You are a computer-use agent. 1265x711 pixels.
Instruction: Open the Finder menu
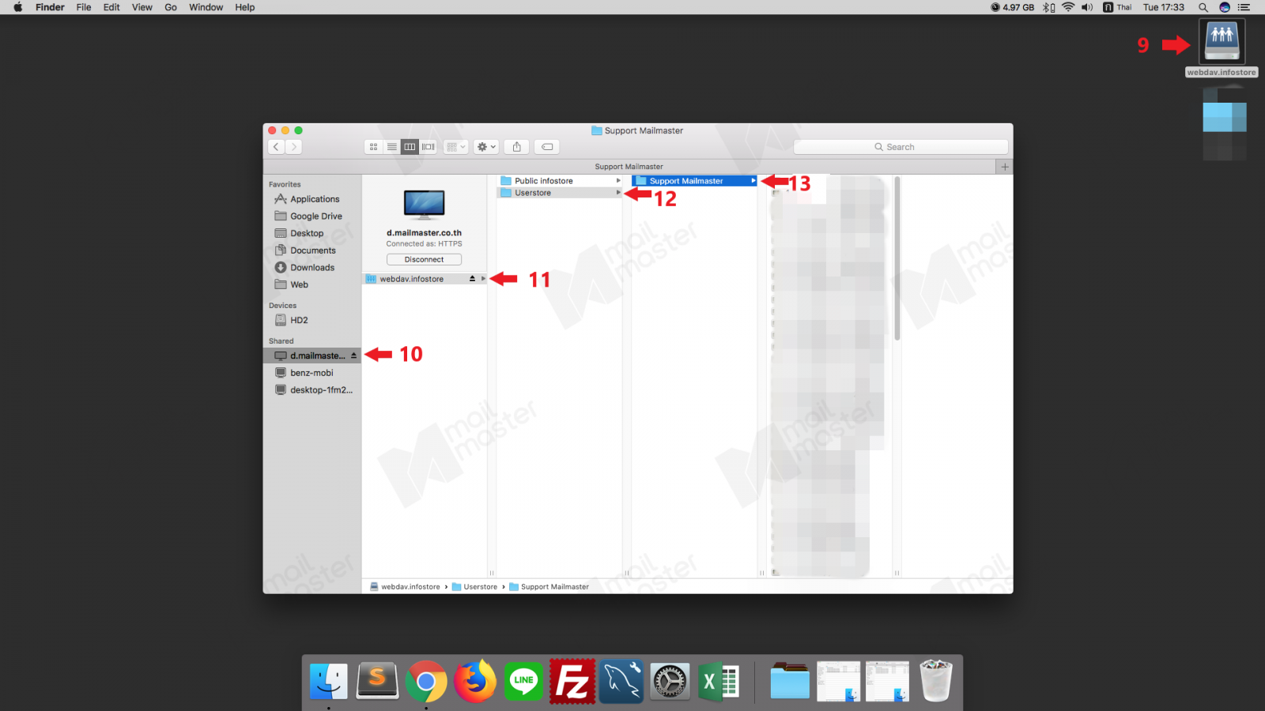click(50, 7)
